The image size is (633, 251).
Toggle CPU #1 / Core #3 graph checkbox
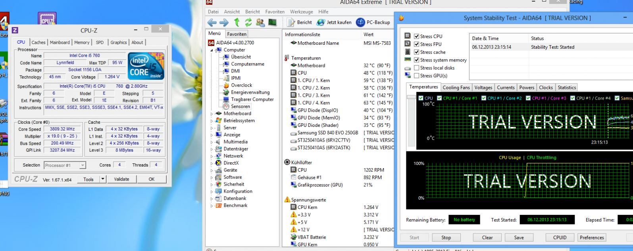point(528,98)
